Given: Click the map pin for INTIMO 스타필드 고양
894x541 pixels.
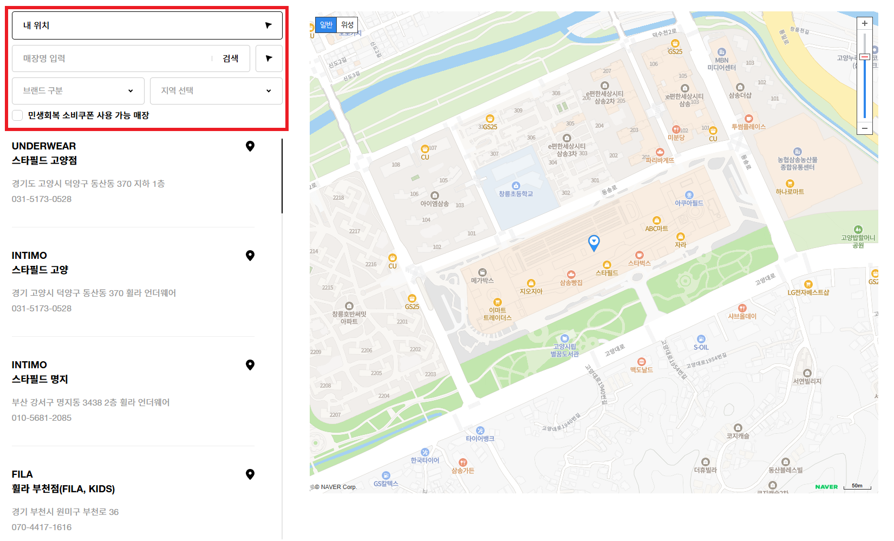Looking at the screenshot, I should point(250,256).
